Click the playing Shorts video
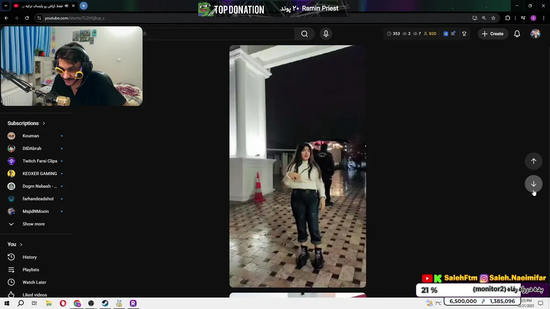 coord(297,167)
